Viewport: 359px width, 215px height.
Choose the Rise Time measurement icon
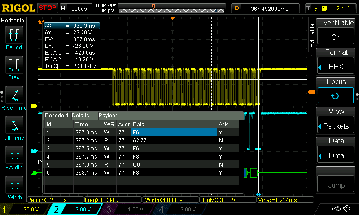pos(13,96)
